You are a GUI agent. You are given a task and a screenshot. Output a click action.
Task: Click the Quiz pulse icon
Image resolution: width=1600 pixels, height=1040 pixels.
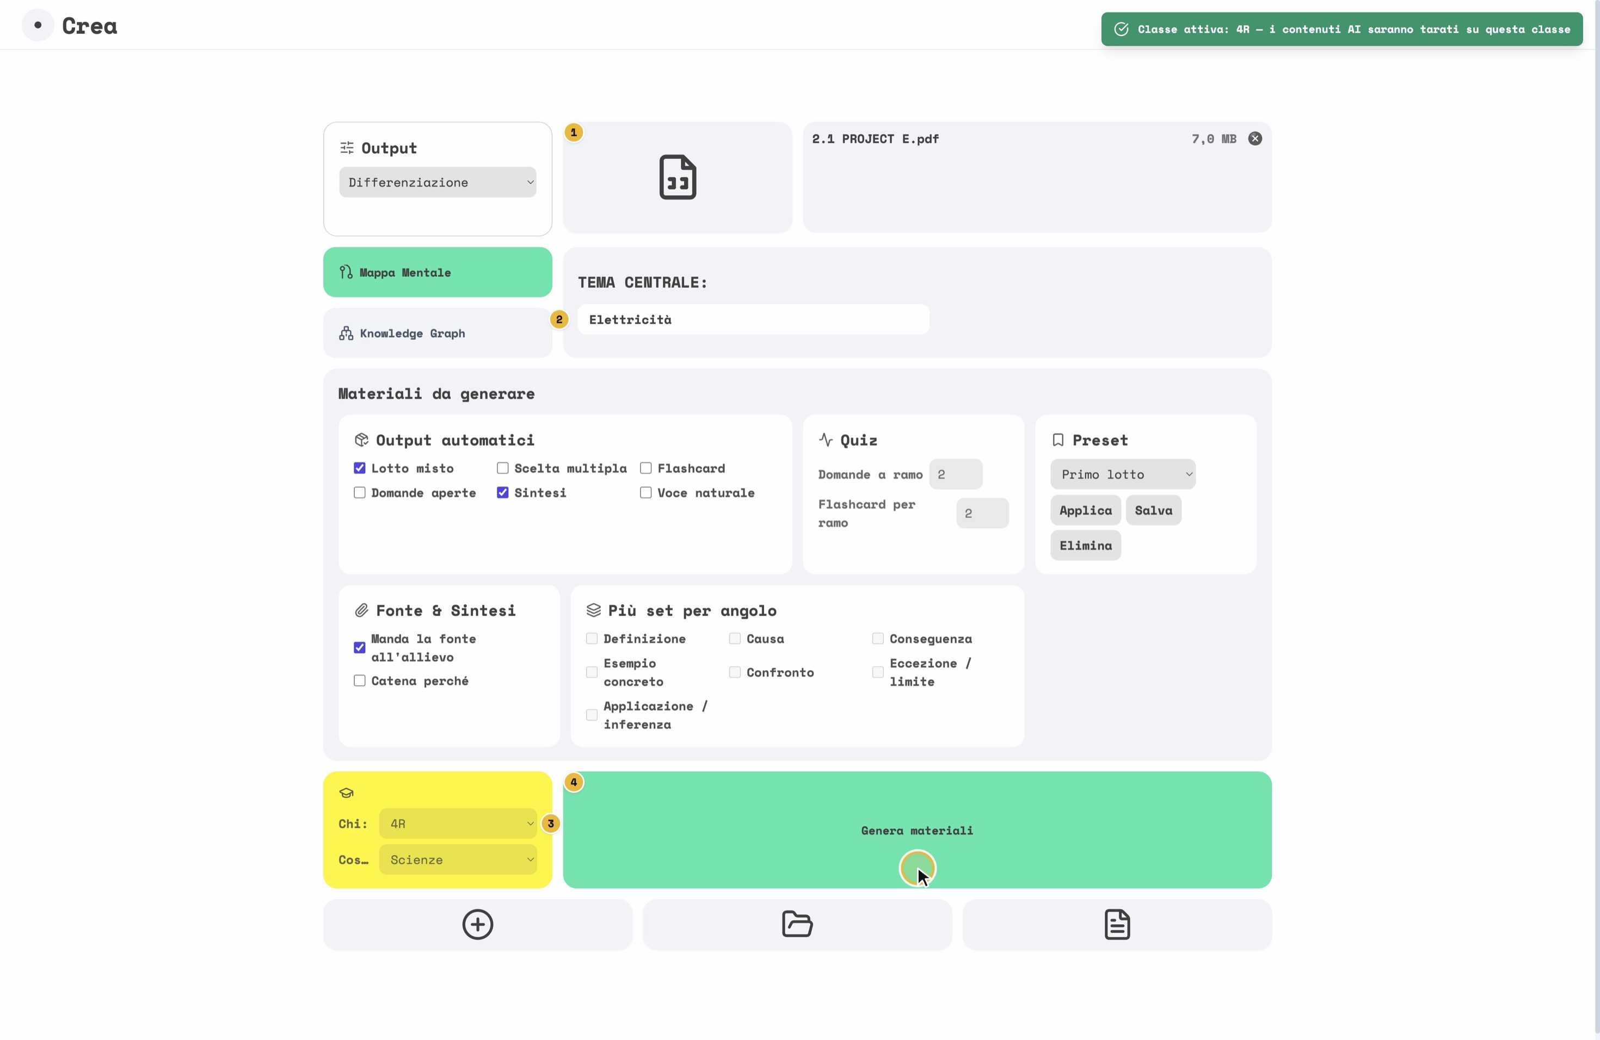point(826,440)
